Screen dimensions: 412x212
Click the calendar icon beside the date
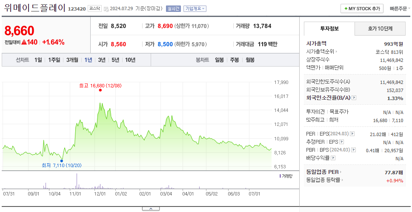pyautogui.click(x=106, y=9)
